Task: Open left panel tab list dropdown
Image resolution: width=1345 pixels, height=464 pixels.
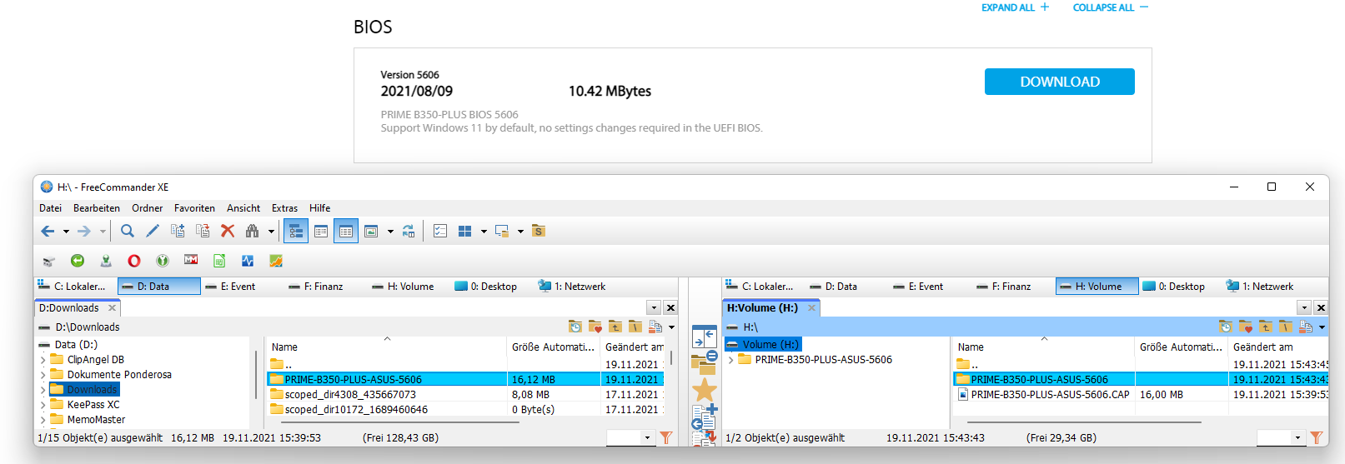Action: pos(654,307)
